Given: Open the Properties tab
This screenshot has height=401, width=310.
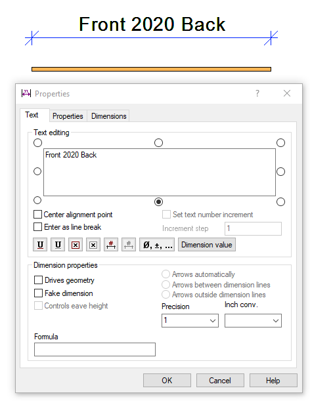Looking at the screenshot, I should 68,116.
